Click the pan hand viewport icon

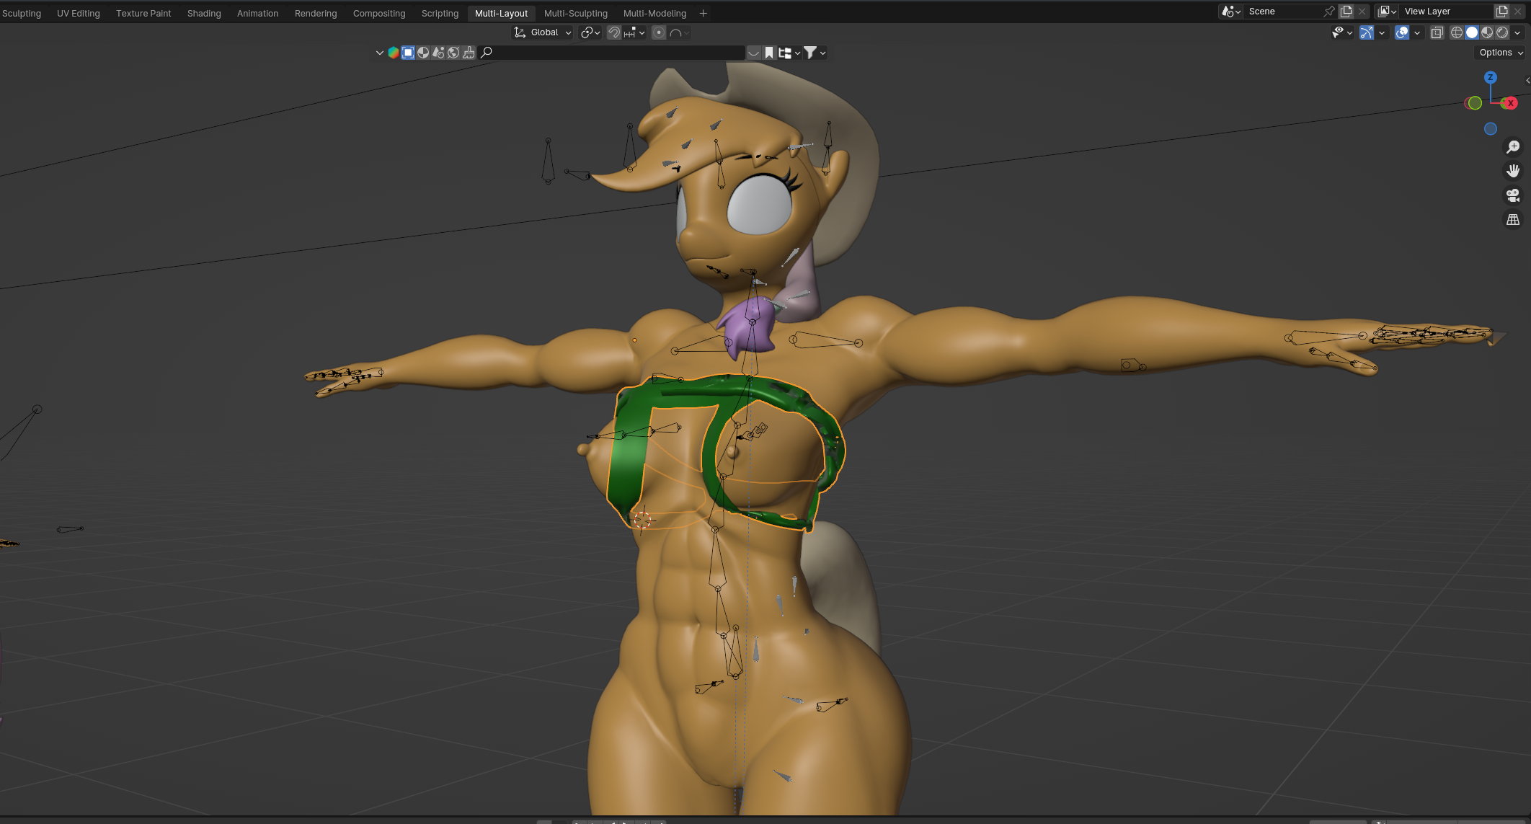[x=1512, y=171]
